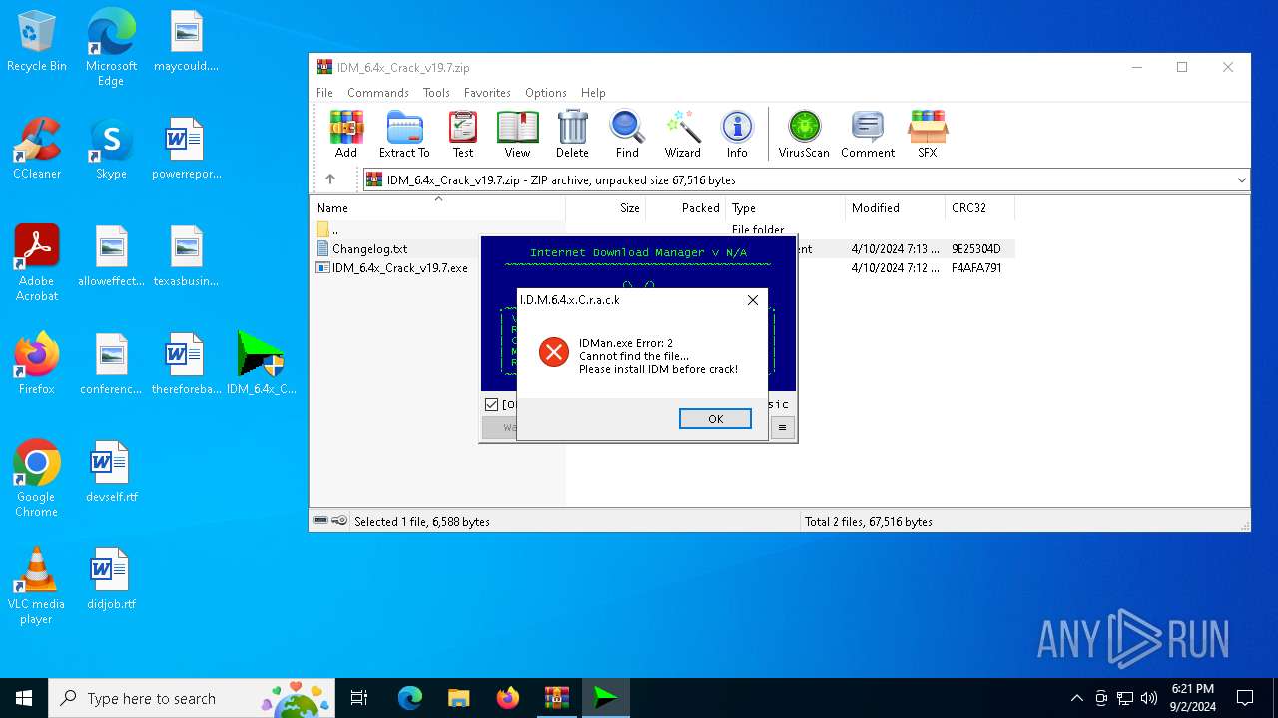This screenshot has height=718, width=1278.
Task: Launch Firefox from the desktop
Action: coord(37,364)
